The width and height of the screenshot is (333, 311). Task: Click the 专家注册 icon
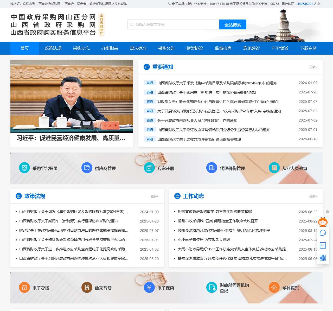[149, 168]
